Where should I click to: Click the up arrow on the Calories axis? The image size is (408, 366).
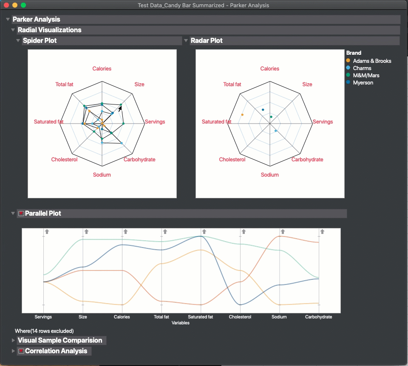125,231
